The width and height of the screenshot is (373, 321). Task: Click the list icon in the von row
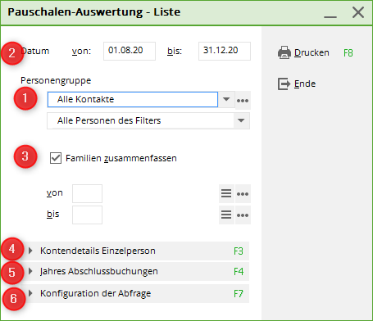coord(226,193)
